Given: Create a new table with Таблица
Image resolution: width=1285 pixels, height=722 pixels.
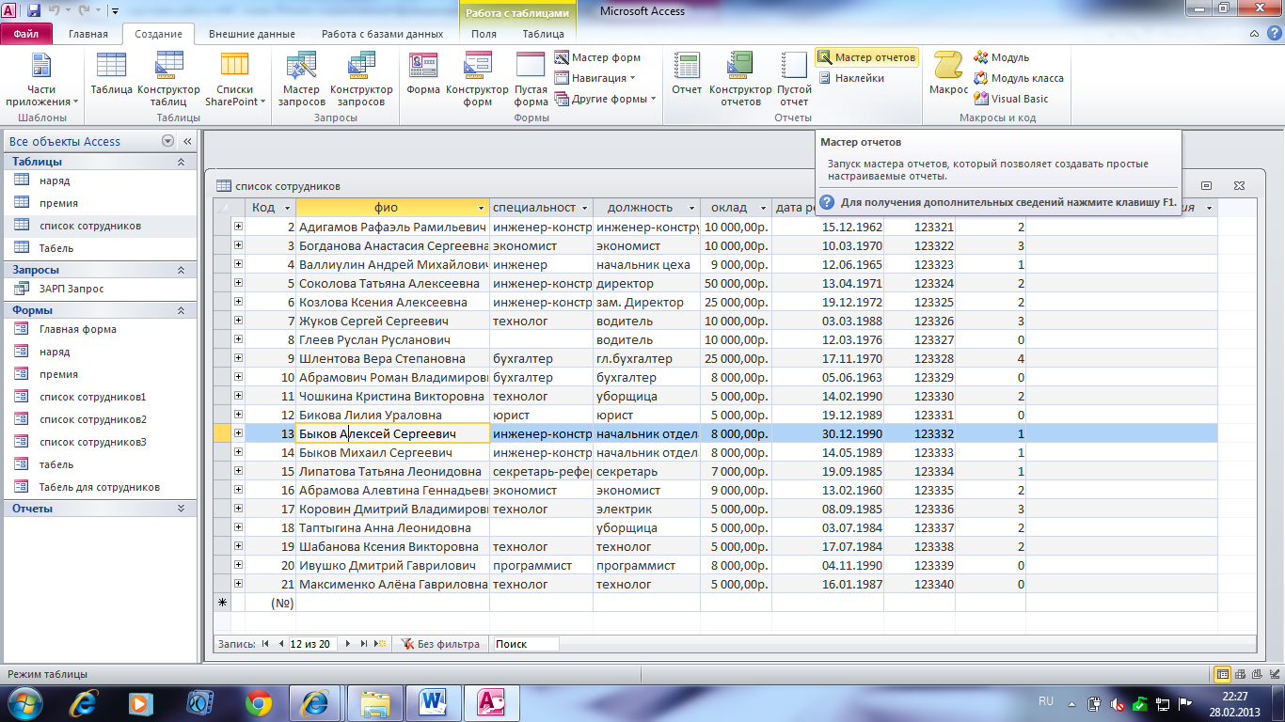Looking at the screenshot, I should point(111,73).
